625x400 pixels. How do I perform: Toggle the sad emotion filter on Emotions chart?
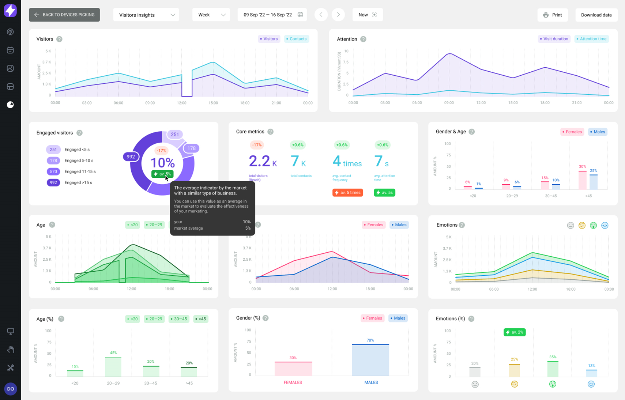(x=605, y=225)
